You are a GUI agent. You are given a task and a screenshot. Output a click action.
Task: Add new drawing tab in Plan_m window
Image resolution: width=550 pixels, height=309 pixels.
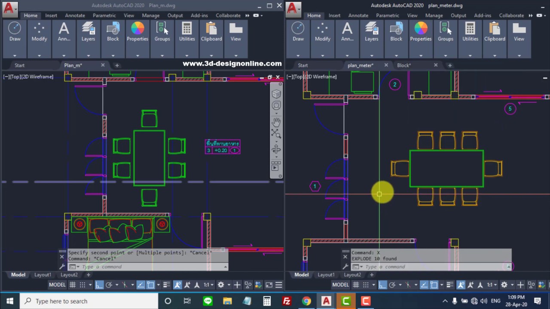coord(117,65)
